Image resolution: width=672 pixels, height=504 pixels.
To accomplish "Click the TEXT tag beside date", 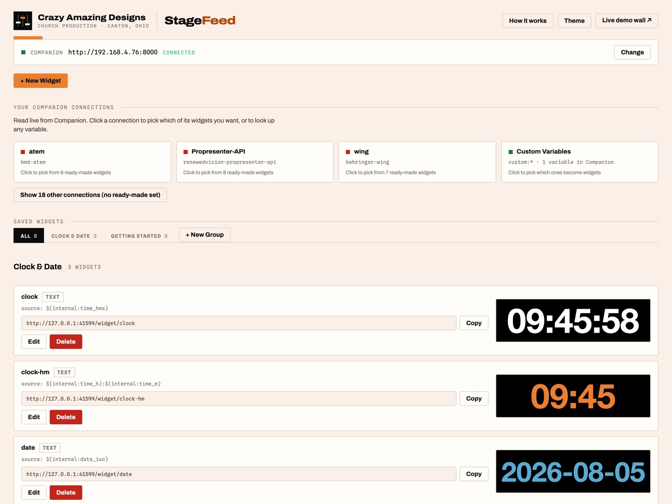I will (x=50, y=448).
